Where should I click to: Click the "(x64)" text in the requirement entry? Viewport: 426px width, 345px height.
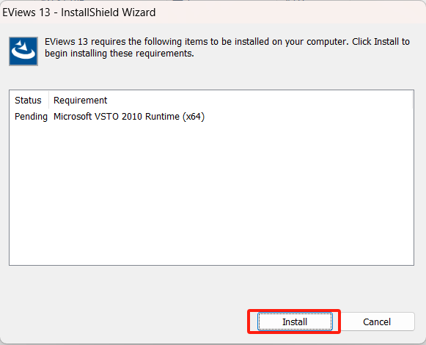coord(194,117)
